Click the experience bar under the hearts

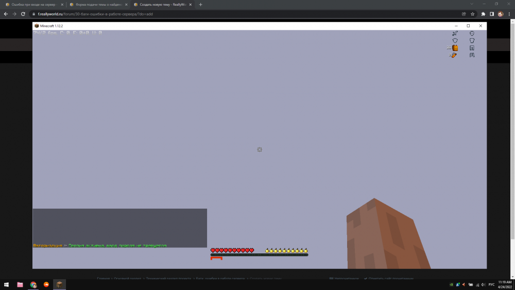tap(259, 254)
